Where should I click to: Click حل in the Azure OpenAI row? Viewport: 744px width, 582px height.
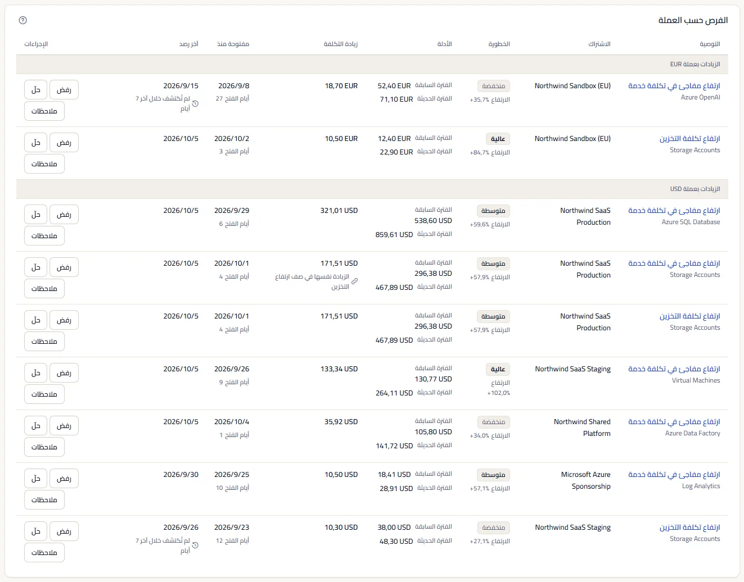tap(35, 90)
